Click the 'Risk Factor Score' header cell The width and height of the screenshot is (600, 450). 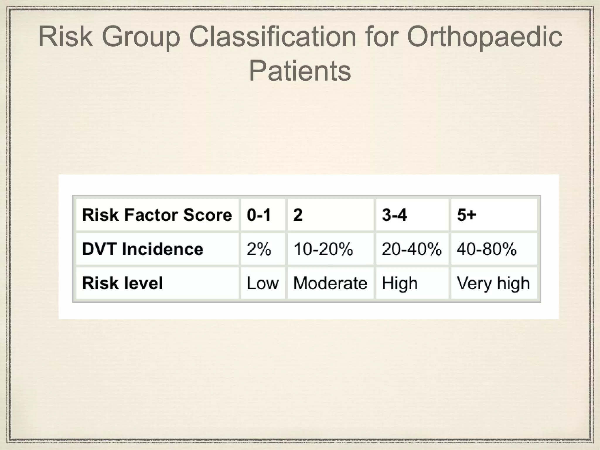tap(157, 215)
